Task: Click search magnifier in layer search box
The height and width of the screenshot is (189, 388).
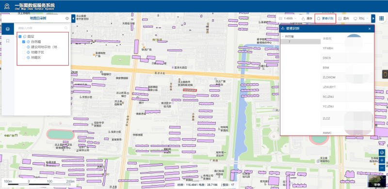Action: 66,28
